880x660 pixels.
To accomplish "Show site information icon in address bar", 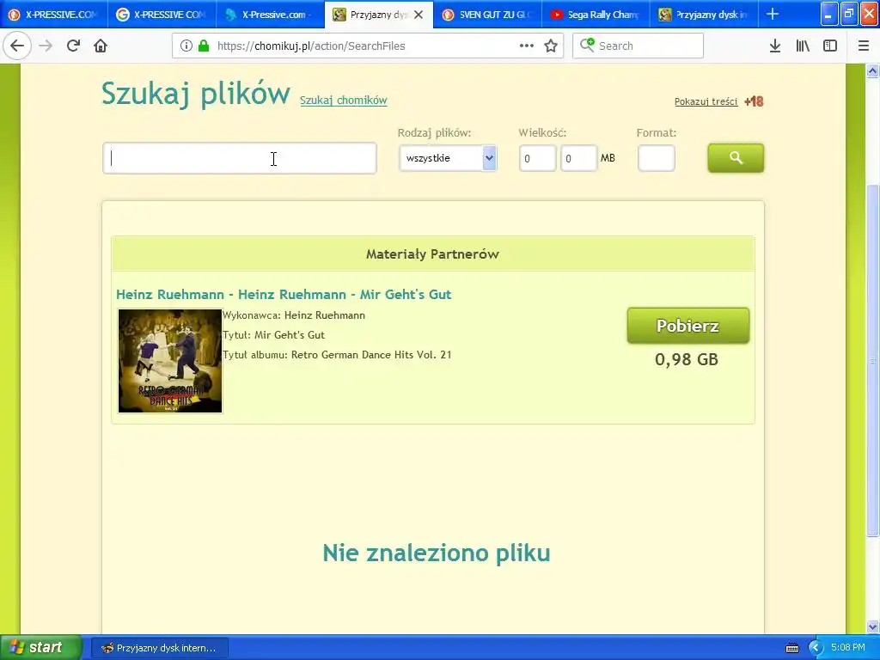I will (186, 46).
